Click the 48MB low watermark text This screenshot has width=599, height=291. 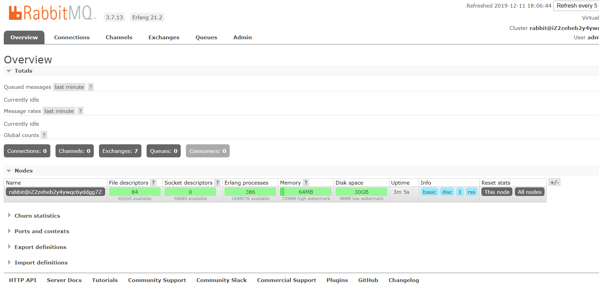pos(361,199)
